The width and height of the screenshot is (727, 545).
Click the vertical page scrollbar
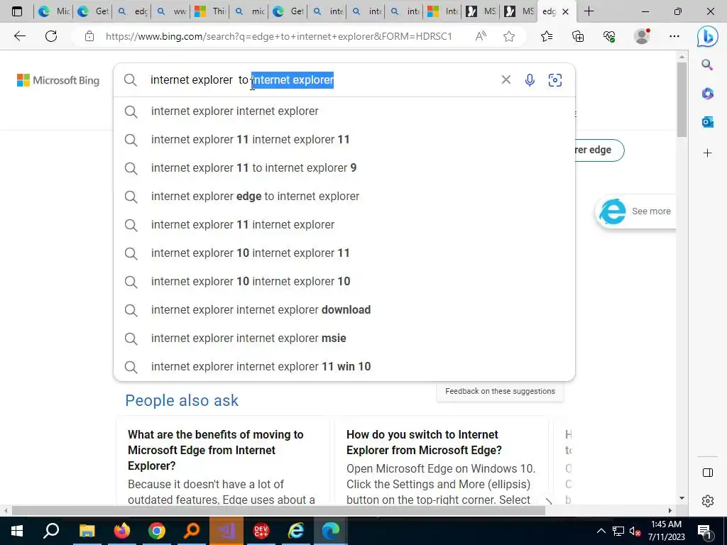682,99
